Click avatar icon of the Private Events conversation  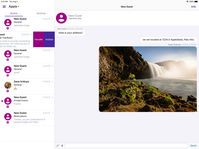click(x=8, y=101)
